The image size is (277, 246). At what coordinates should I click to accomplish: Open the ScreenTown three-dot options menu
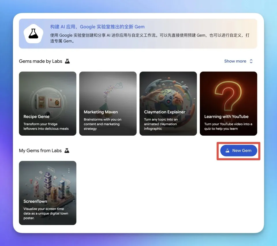(x=69, y=171)
